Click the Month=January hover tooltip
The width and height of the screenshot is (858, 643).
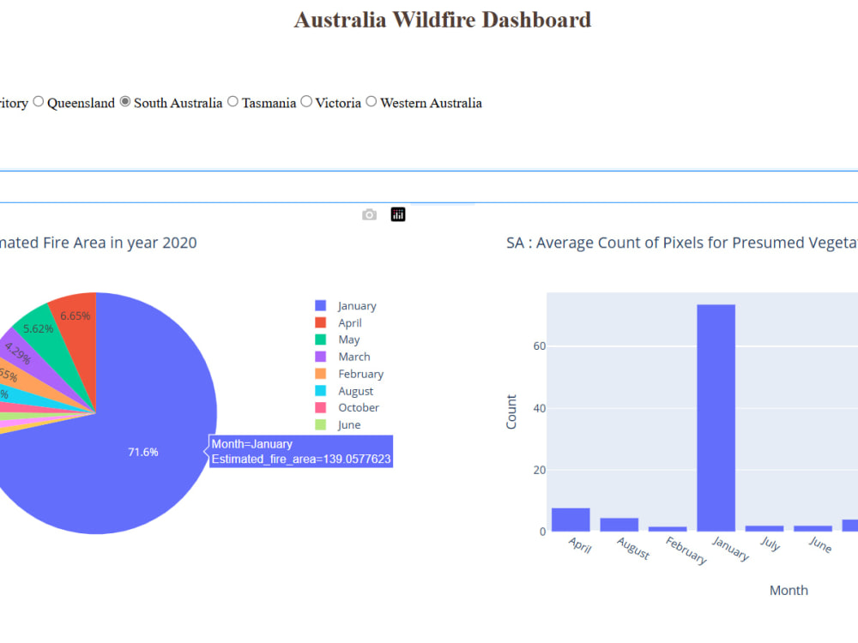pos(301,452)
